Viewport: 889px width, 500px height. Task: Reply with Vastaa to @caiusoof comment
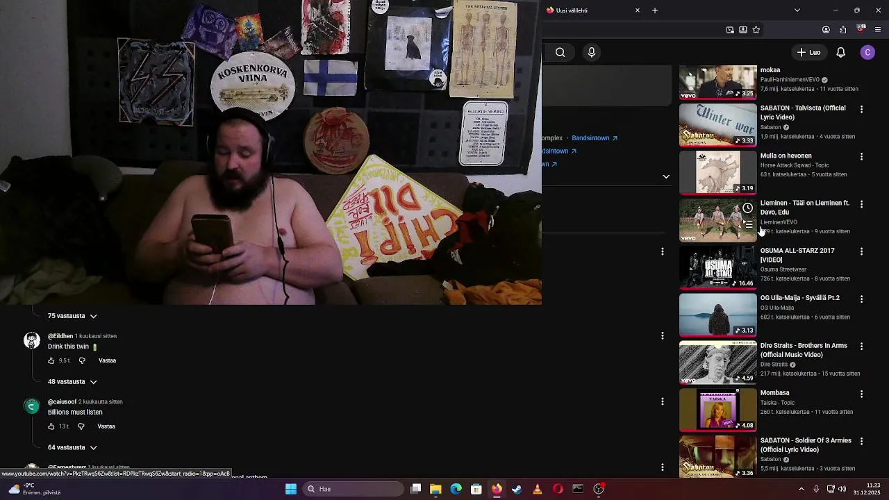tap(106, 426)
